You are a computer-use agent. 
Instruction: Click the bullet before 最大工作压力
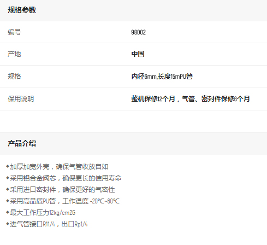pyautogui.click(x=8, y=212)
